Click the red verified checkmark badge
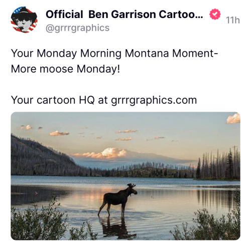Image resolution: width=251 pixels, height=246 pixels. [x=215, y=14]
